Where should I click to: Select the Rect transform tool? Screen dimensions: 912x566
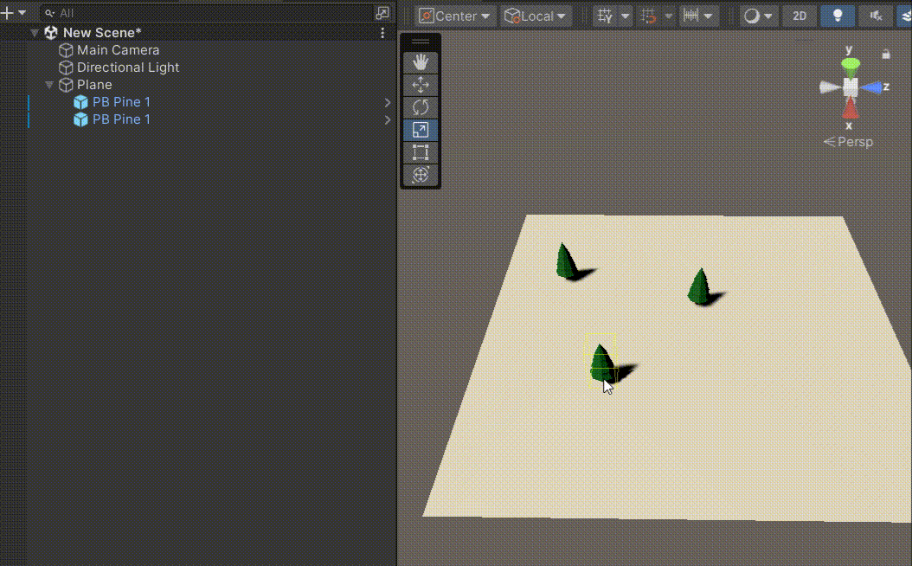tap(421, 152)
